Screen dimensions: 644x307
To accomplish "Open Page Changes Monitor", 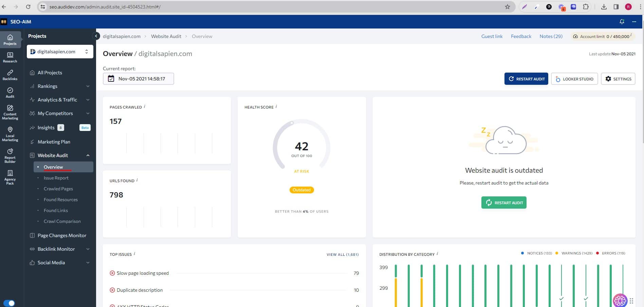I will [62, 235].
